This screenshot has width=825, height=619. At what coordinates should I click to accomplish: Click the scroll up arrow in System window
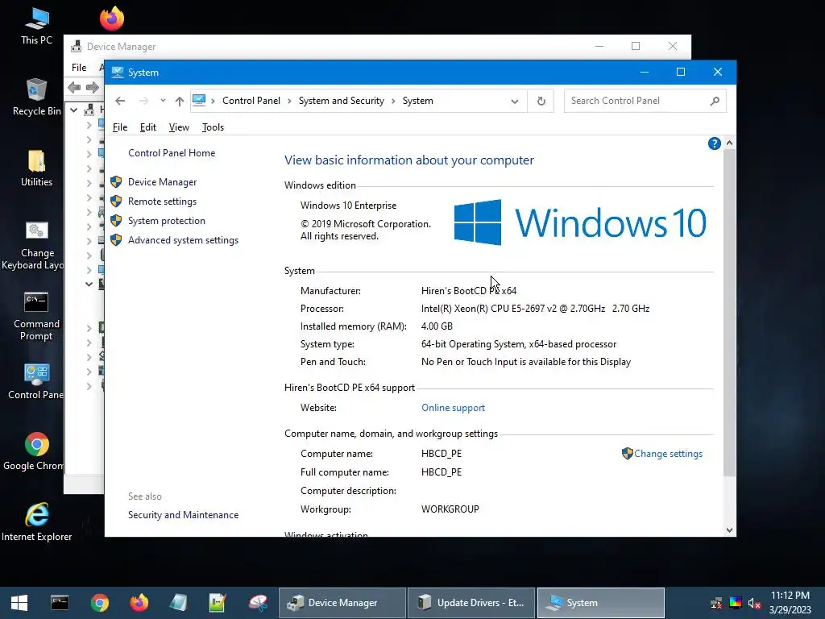729,143
